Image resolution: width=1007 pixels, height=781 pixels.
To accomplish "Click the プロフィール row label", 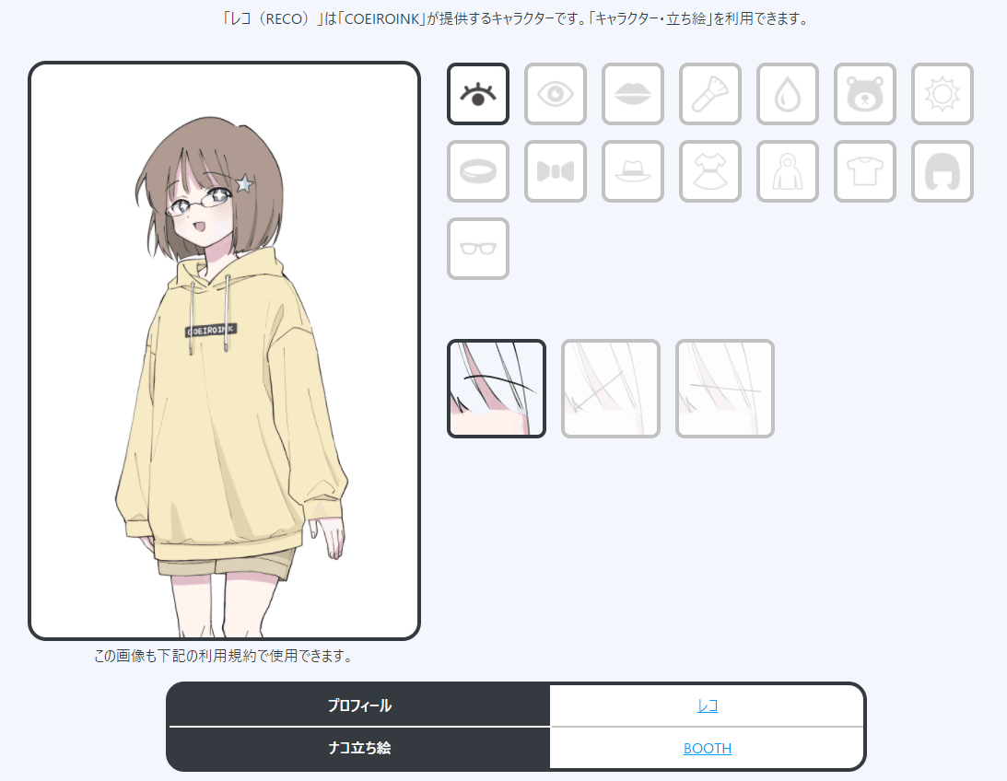I will (359, 705).
